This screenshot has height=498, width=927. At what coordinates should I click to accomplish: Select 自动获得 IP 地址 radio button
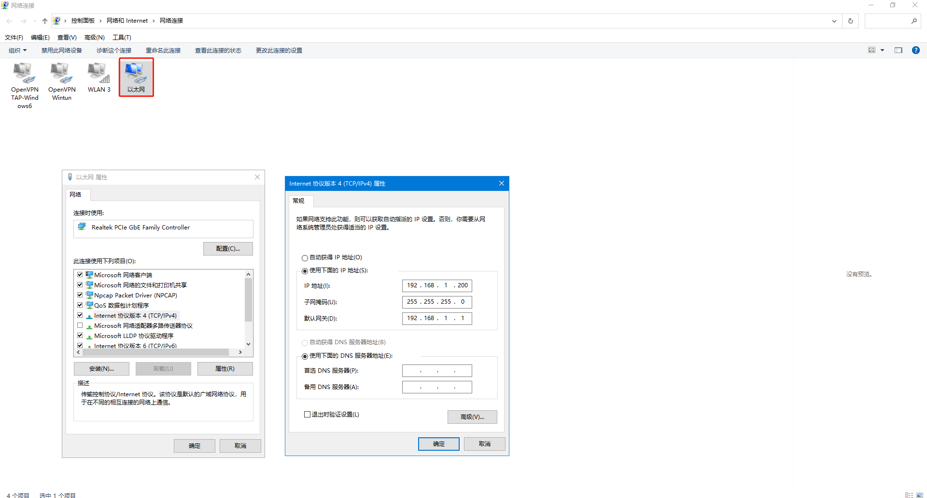(305, 258)
